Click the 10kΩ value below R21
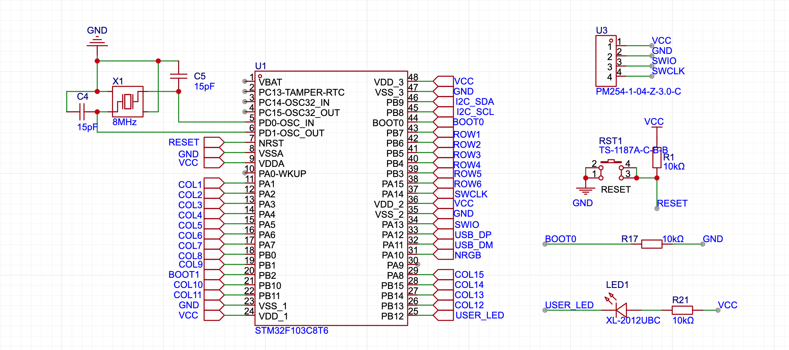Image resolution: width=789 pixels, height=350 pixels. [683, 320]
